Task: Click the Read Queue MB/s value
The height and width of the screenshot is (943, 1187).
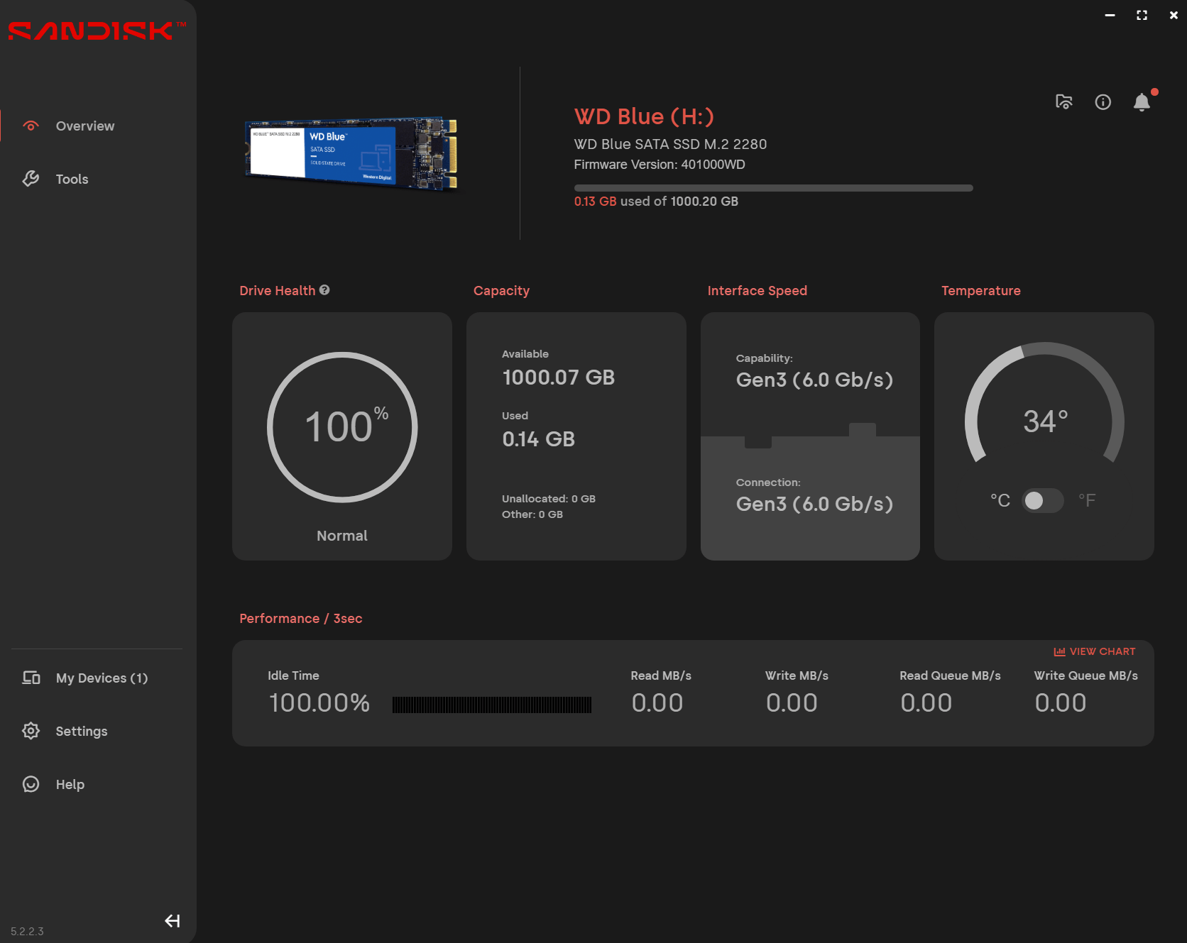Action: pos(926,702)
